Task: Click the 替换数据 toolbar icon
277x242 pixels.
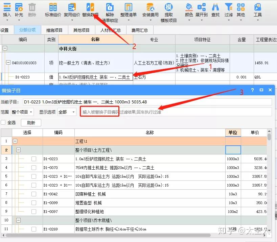Action: point(90,7)
